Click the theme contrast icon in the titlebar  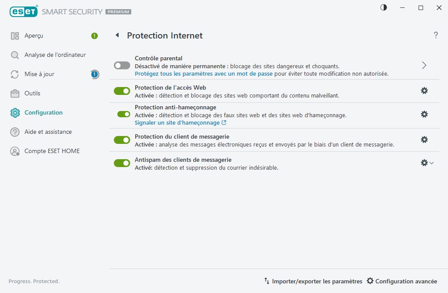click(x=383, y=7)
